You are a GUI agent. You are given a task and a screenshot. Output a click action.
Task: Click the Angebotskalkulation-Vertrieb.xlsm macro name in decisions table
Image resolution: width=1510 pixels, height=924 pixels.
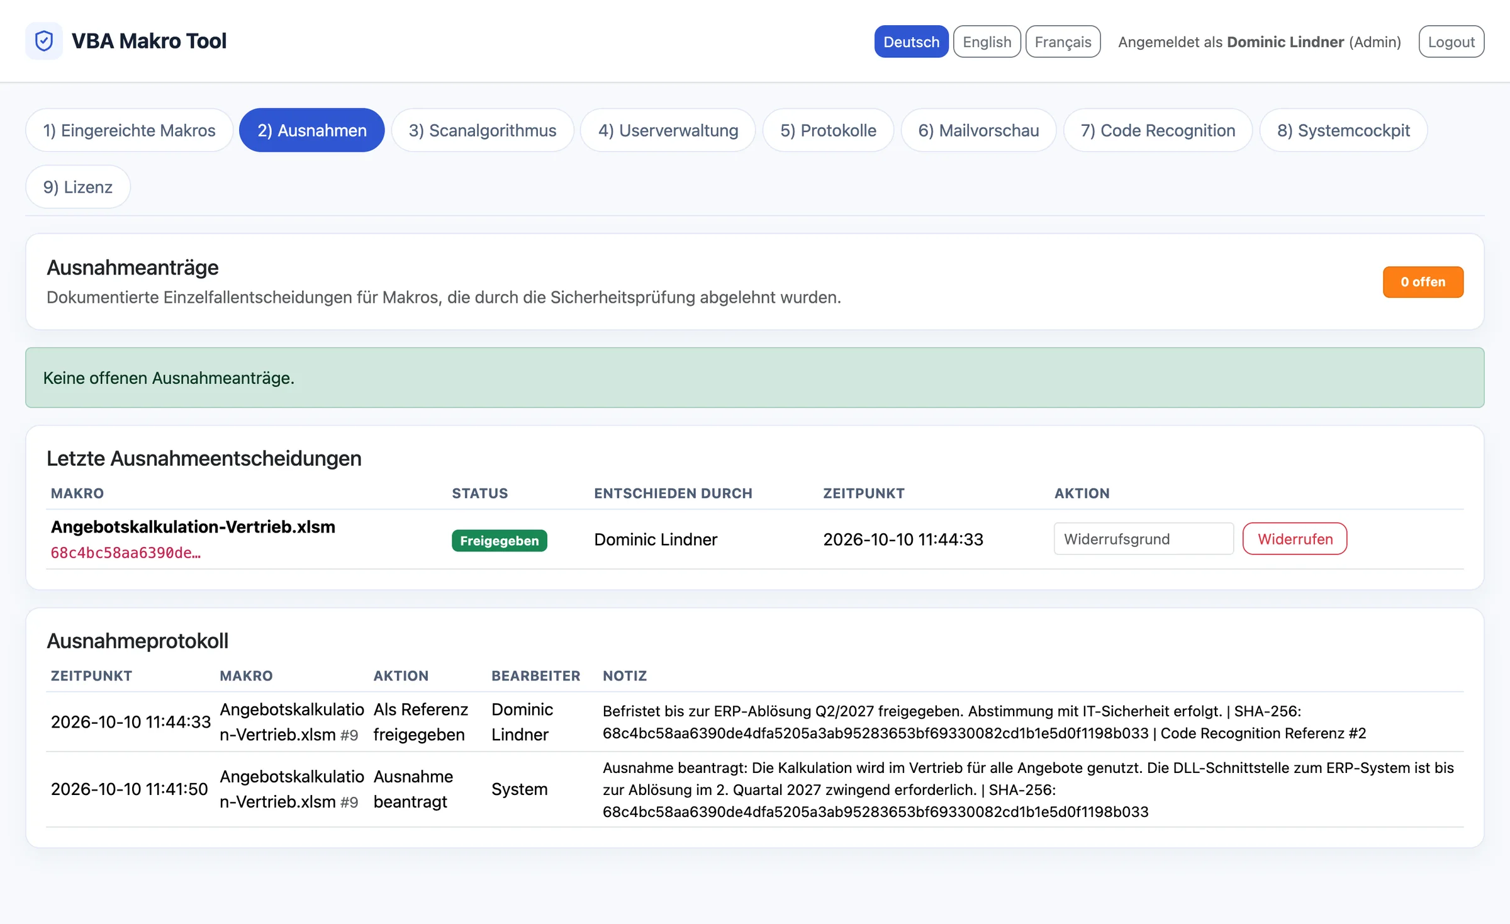click(x=193, y=527)
